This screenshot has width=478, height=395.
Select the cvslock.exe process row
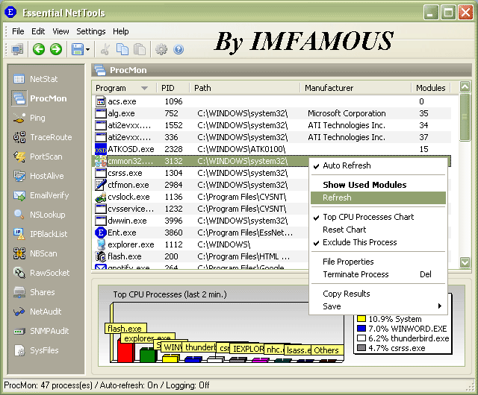tap(200, 197)
